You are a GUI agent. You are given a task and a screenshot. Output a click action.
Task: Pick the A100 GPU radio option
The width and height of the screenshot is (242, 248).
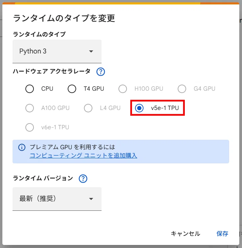click(29, 108)
